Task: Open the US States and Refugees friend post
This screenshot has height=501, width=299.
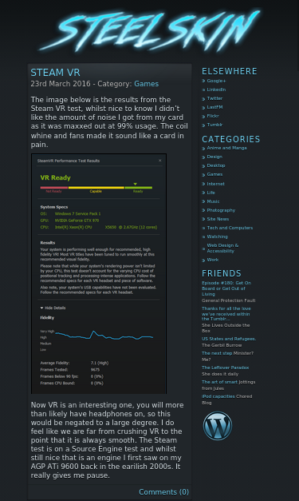Action: tap(229, 339)
